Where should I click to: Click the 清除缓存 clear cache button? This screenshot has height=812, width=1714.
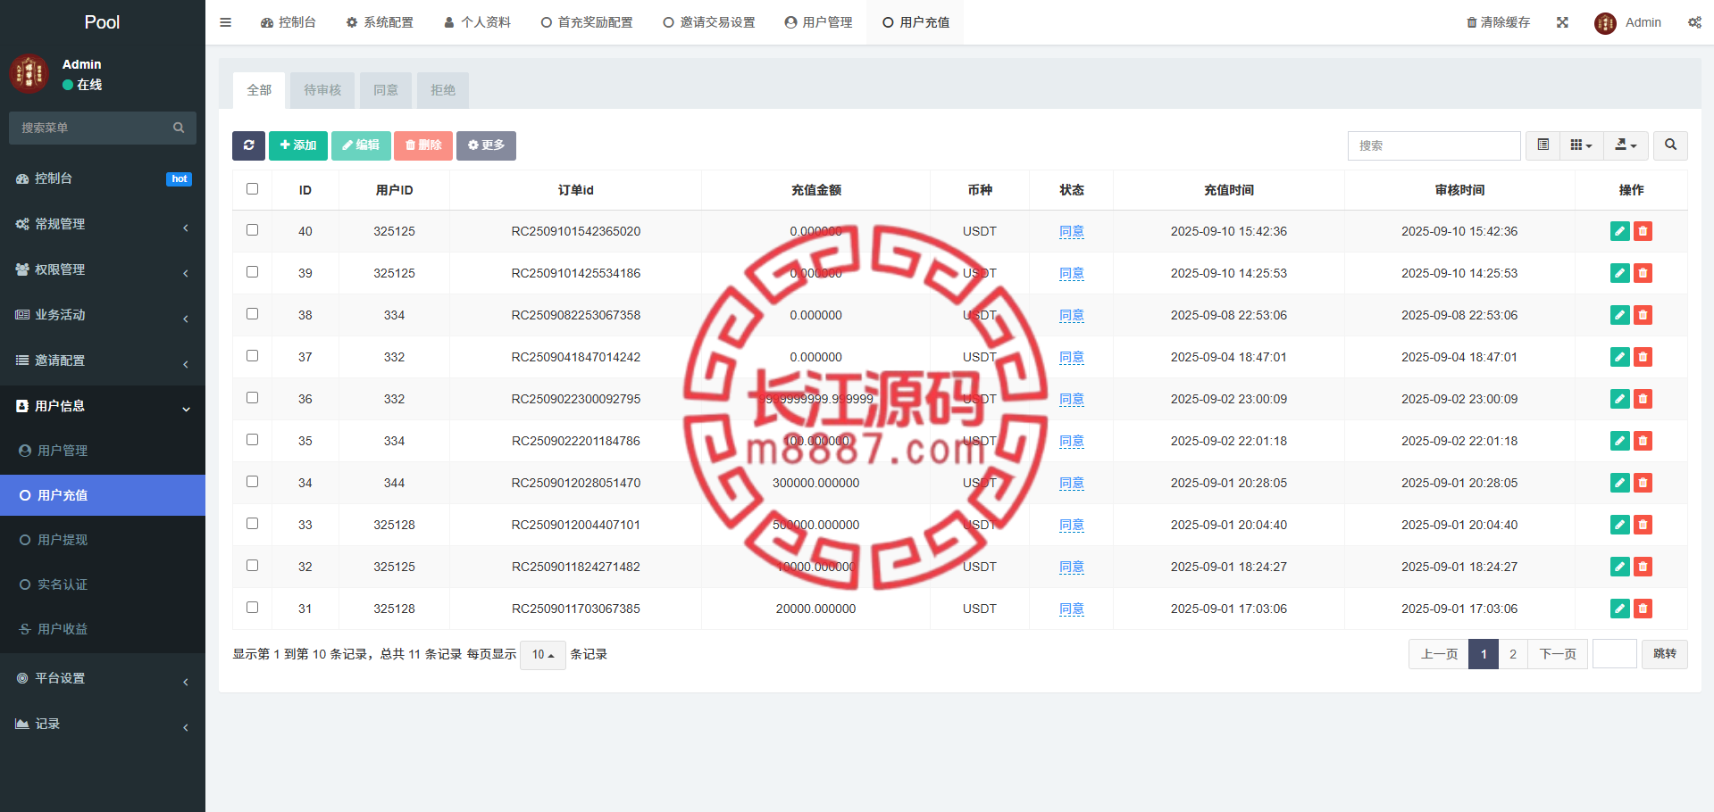tap(1498, 22)
